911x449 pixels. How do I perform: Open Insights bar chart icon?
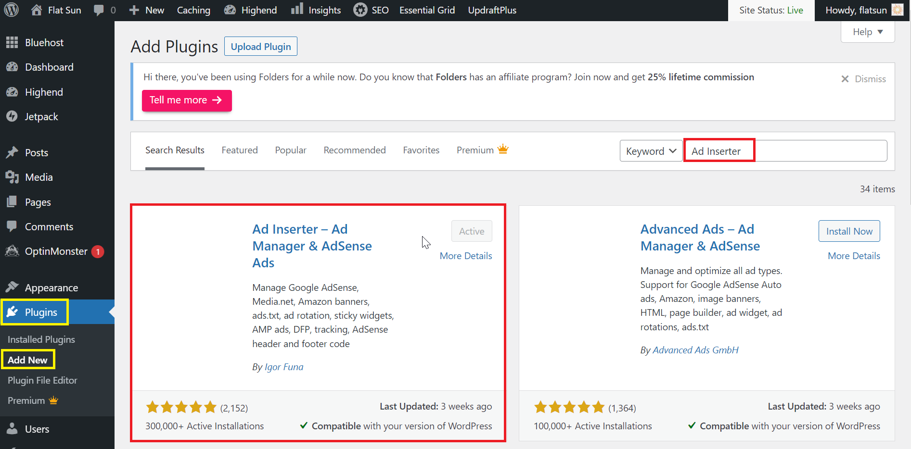(297, 9)
